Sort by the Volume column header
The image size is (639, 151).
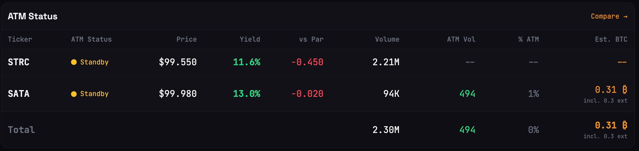(387, 39)
